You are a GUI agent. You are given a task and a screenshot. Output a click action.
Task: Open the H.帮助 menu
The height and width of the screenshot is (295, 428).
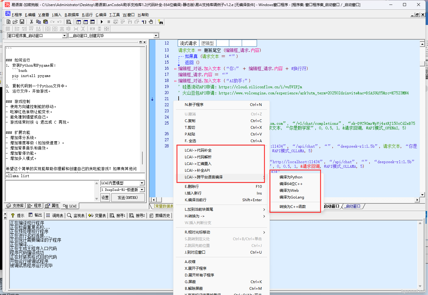(x=143, y=15)
